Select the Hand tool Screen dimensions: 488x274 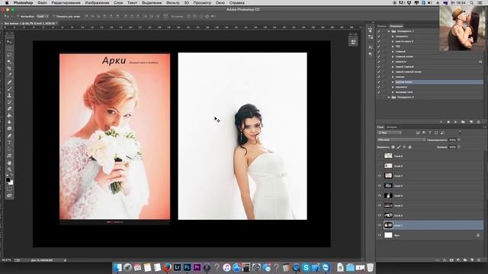(x=9, y=163)
